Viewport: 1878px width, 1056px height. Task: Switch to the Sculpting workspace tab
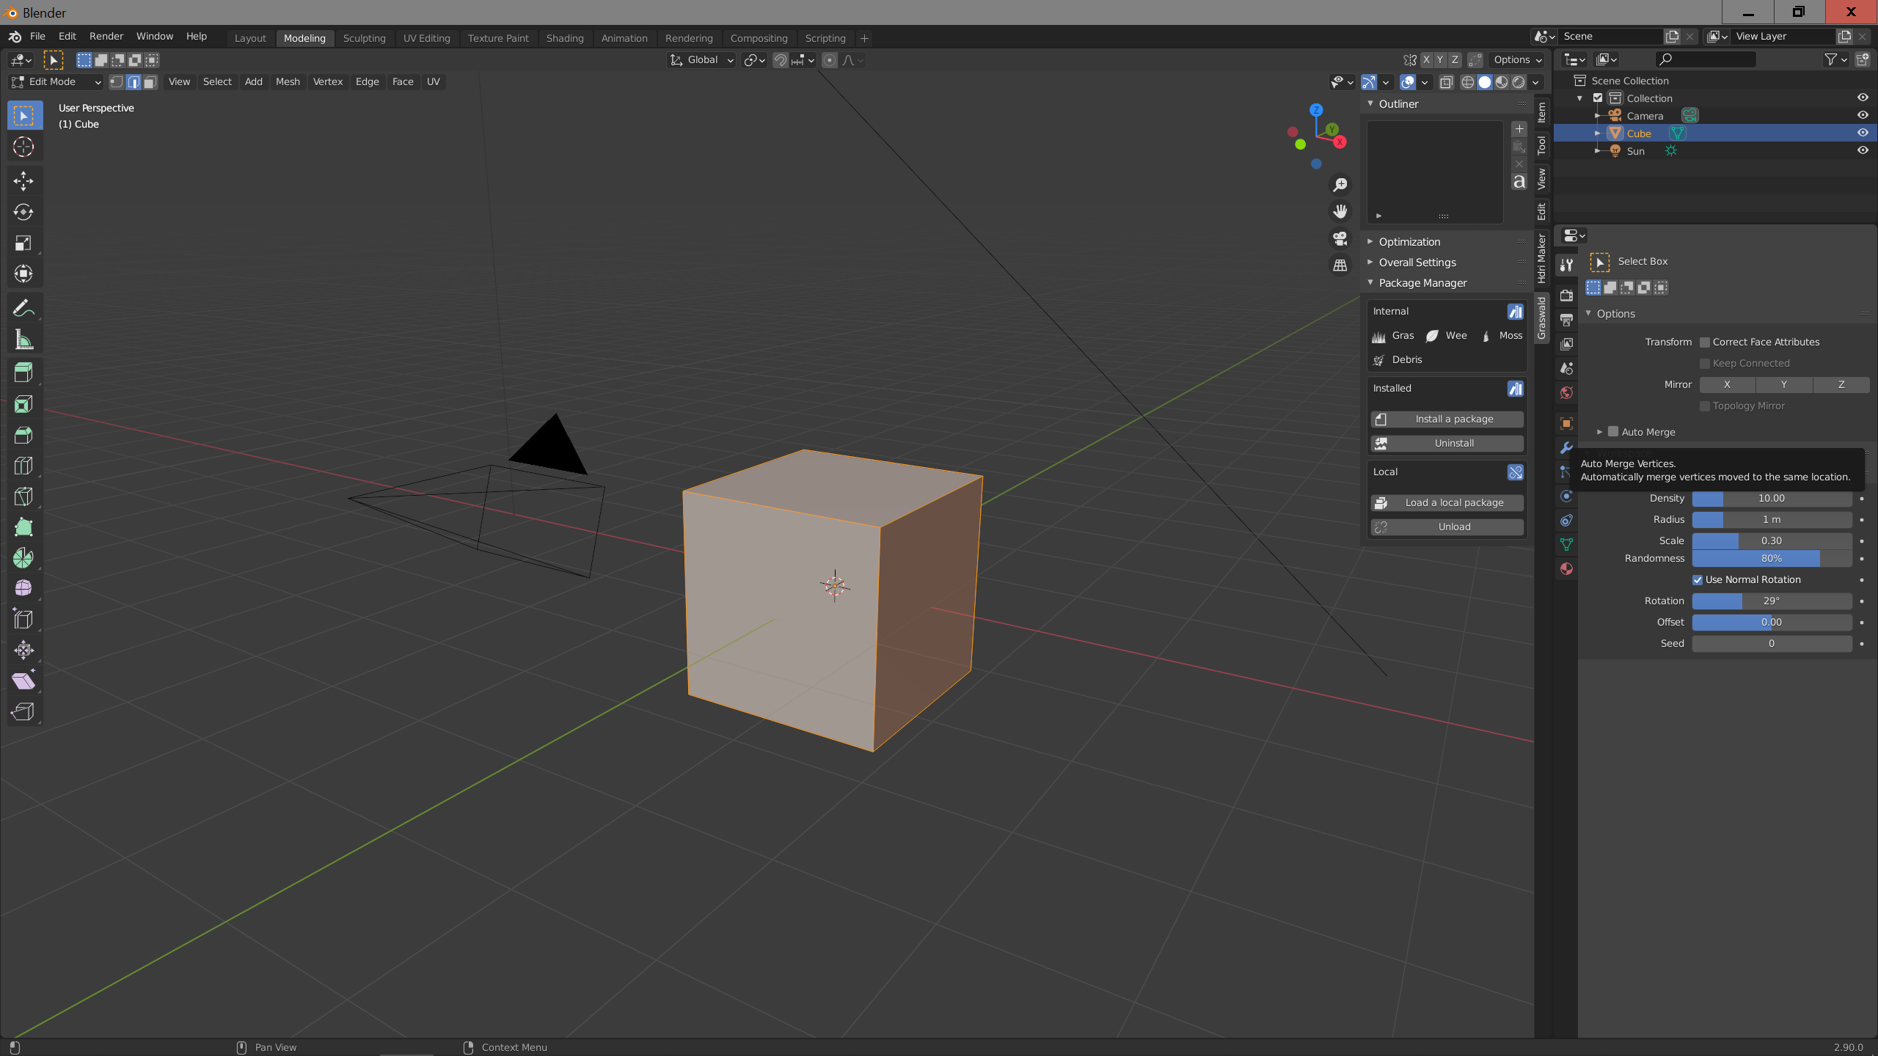[364, 38]
